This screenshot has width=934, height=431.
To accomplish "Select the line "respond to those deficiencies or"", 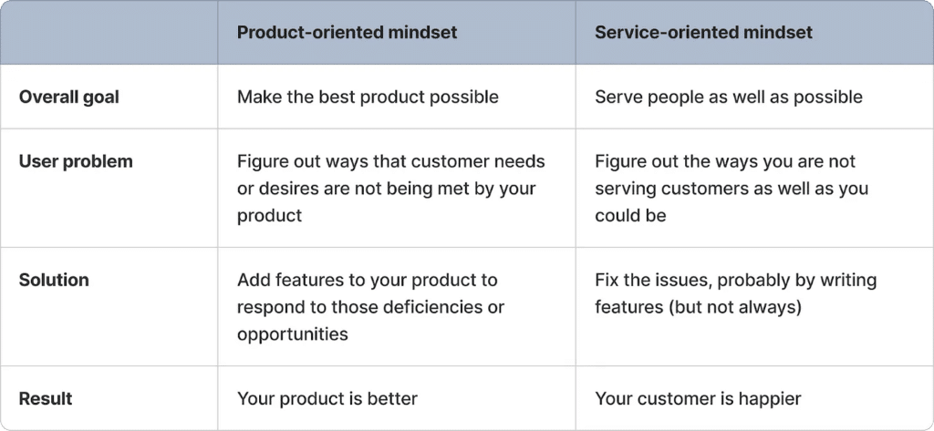I will tap(370, 307).
